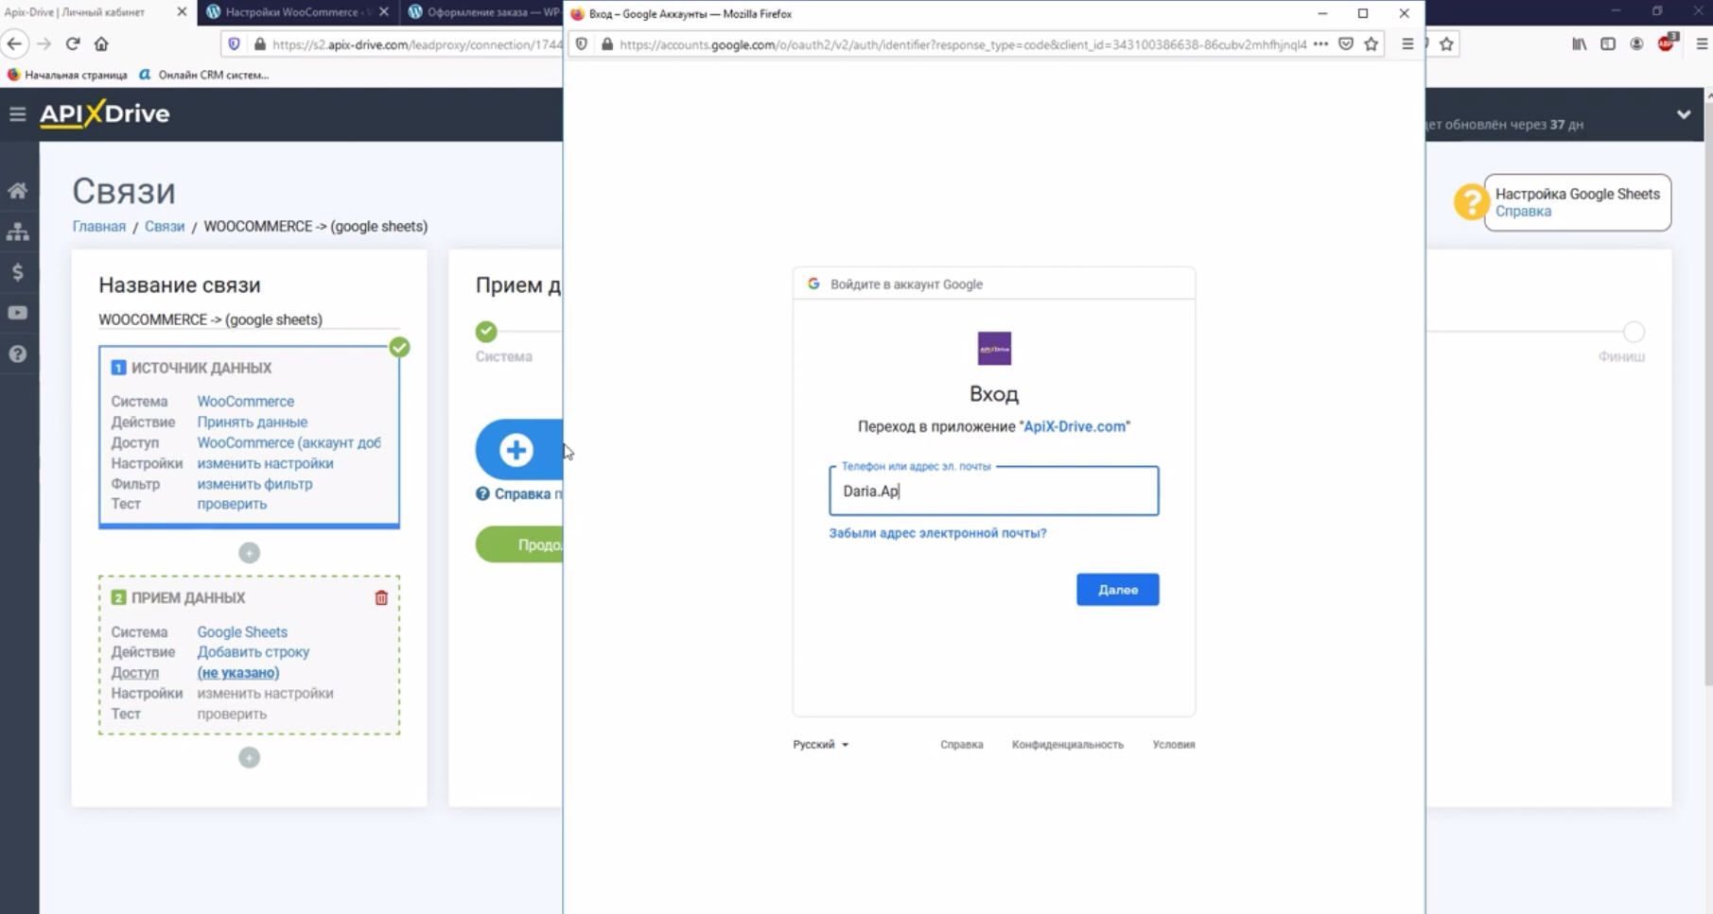The width and height of the screenshot is (1713, 914).
Task: Click WooCommerce (аккаунт доб access link
Action: pyautogui.click(x=288, y=443)
